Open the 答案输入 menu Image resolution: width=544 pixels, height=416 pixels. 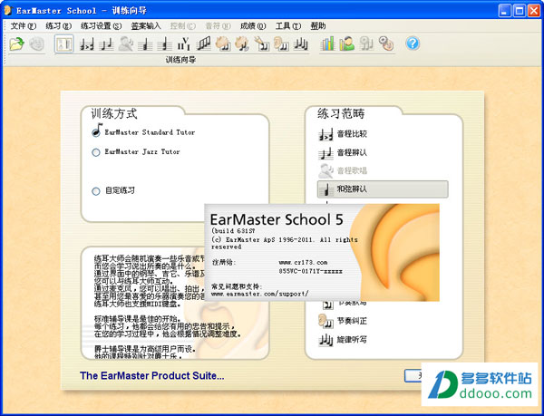(146, 26)
